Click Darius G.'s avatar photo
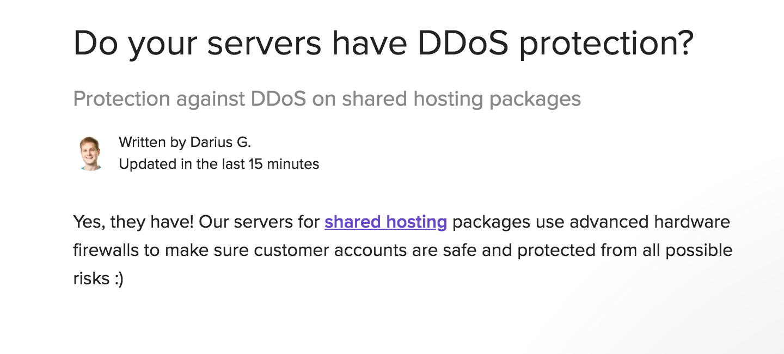 (91, 153)
